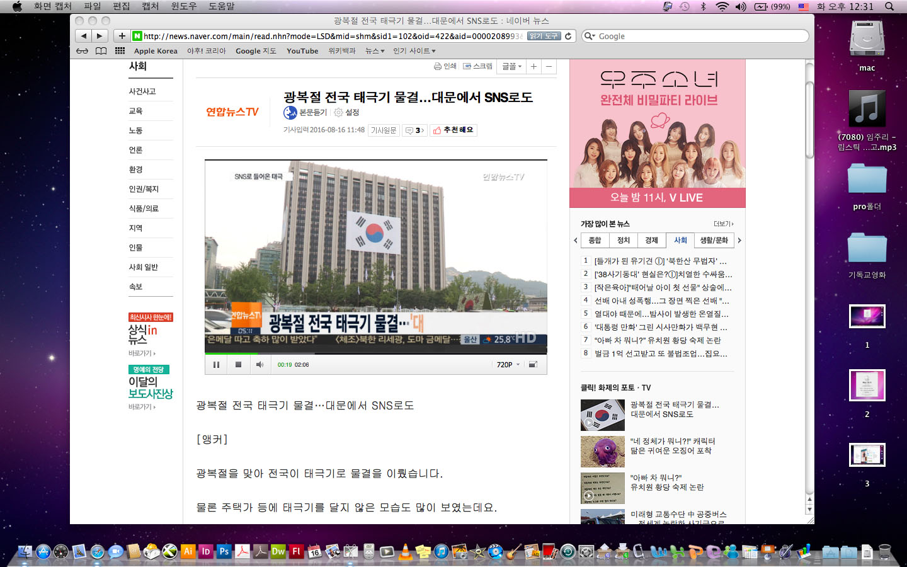Image resolution: width=907 pixels, height=567 pixels.
Task: Pause the news video playback
Action: tap(216, 365)
